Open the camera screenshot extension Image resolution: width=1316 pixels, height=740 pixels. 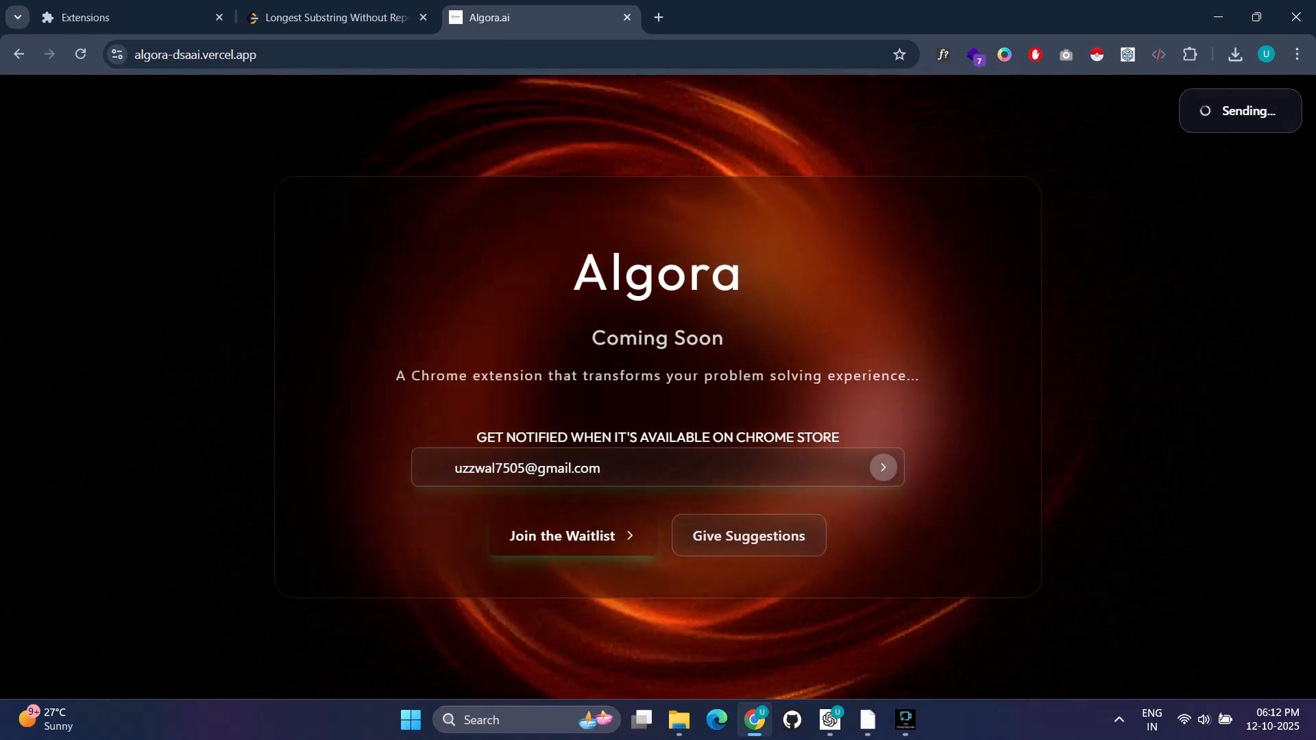coord(1066,55)
